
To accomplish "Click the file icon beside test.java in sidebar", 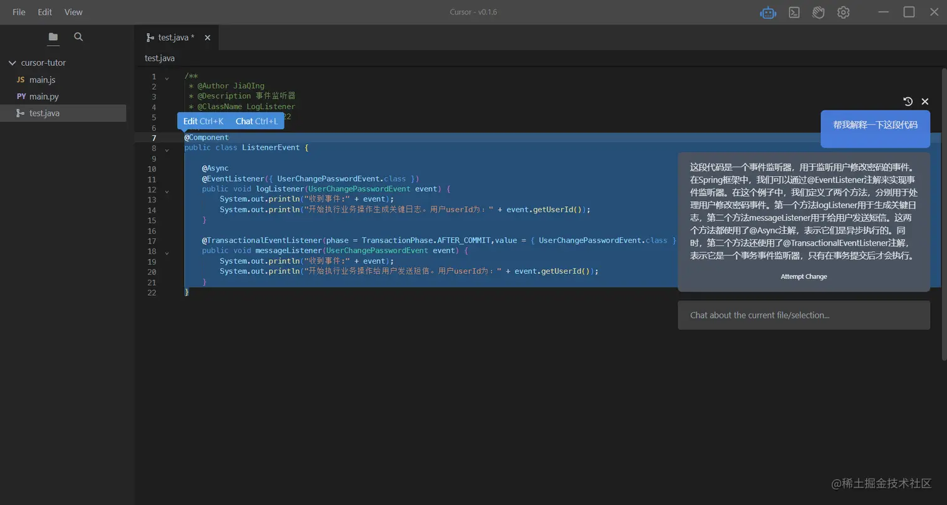I will [x=21, y=113].
